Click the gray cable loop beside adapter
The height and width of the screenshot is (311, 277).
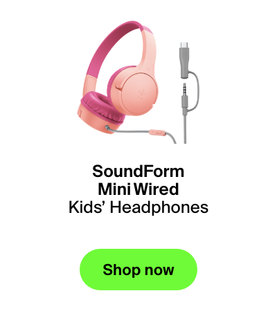pos(195,91)
